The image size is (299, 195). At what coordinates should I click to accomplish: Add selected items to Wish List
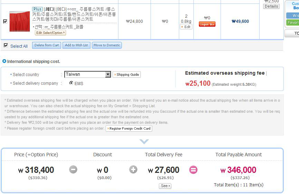[77, 45]
